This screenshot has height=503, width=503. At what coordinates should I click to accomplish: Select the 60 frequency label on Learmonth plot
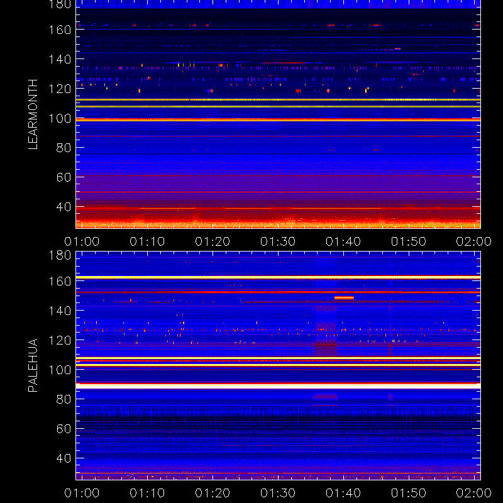point(64,177)
